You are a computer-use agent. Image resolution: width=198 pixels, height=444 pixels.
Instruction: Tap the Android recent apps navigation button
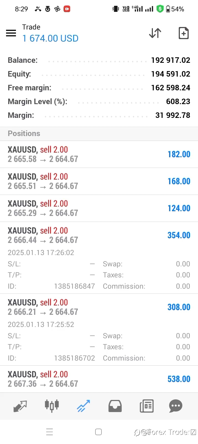pos(50,432)
